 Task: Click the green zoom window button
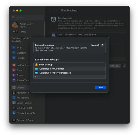point(21,11)
